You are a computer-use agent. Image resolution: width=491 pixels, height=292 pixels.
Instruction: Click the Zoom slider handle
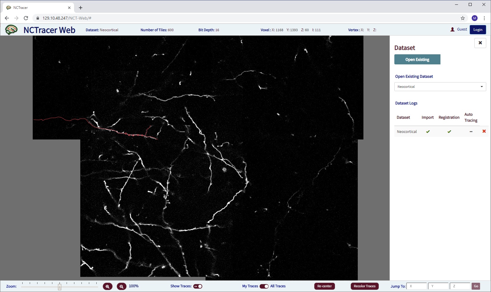click(59, 287)
